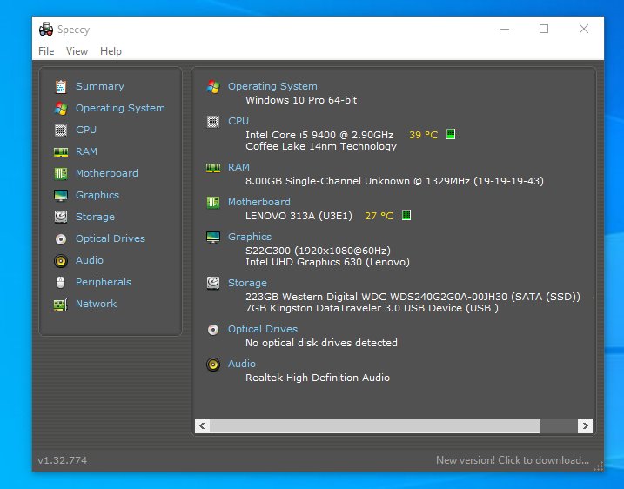
Task: Click the Motherboard icon in summary panel
Action: pyautogui.click(x=213, y=202)
